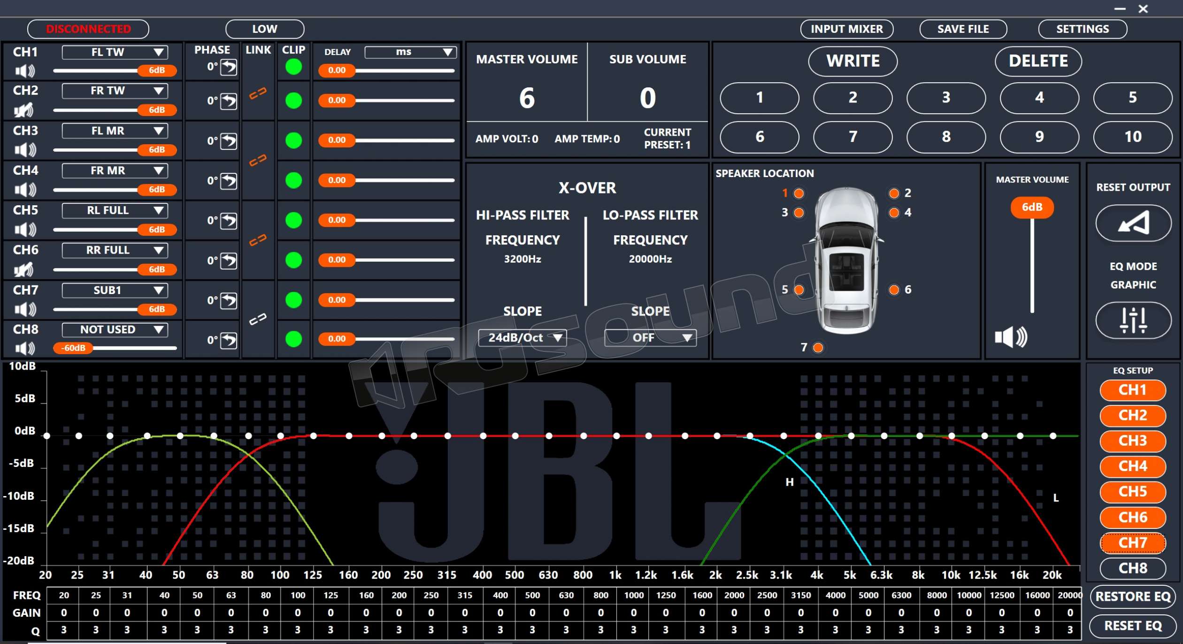The image size is (1183, 644).
Task: Invert CH3 phase with the rotate icon
Action: tap(229, 141)
